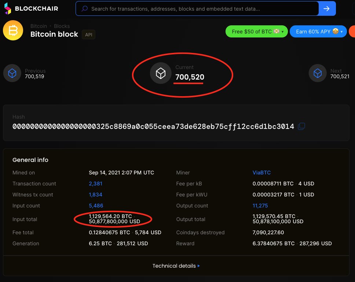This screenshot has width=355, height=282.
Task: Click generation value 6.25 BTC
Action: [100, 243]
